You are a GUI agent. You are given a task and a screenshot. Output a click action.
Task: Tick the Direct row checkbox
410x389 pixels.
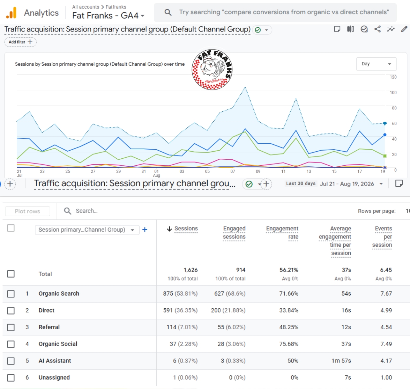tap(11, 310)
